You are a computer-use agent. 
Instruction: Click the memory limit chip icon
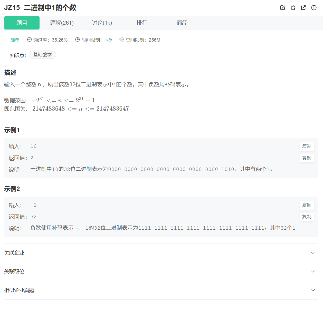(121, 40)
